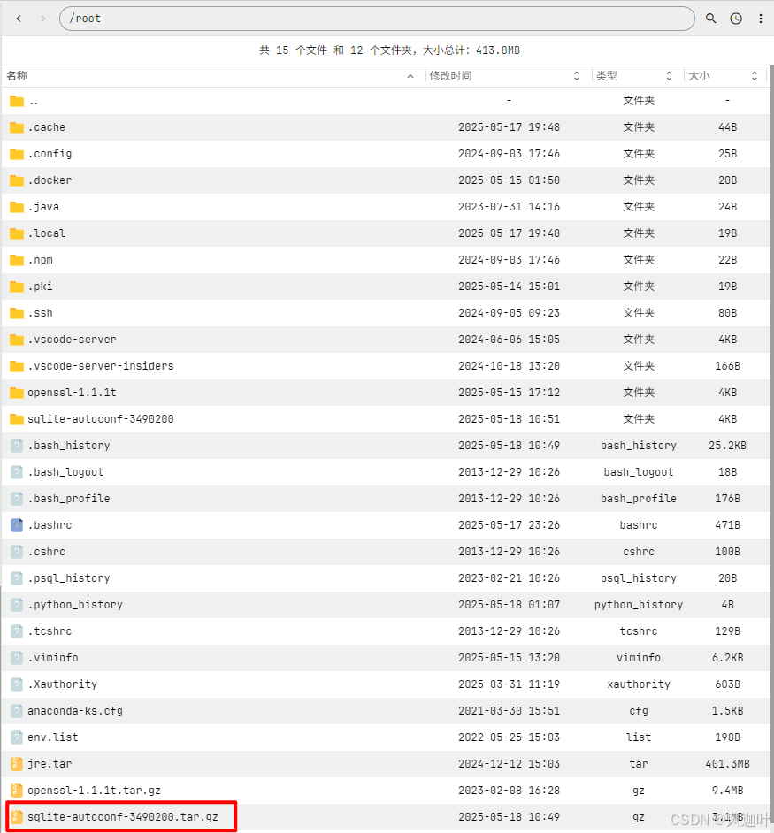
Task: Navigate to the .. parent directory
Action: point(35,100)
